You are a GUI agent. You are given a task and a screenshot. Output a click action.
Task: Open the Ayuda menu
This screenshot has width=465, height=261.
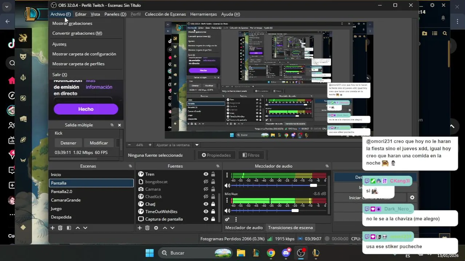(x=231, y=14)
